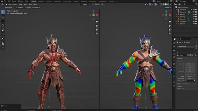Toggle Collection exclude checkbox
The height and width of the screenshot is (111, 198).
[191, 10]
